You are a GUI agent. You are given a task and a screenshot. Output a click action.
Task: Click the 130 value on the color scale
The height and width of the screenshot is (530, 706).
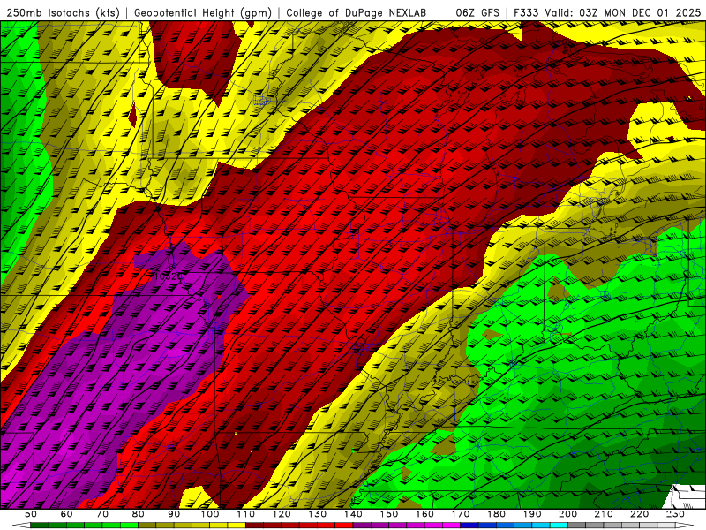318,514
